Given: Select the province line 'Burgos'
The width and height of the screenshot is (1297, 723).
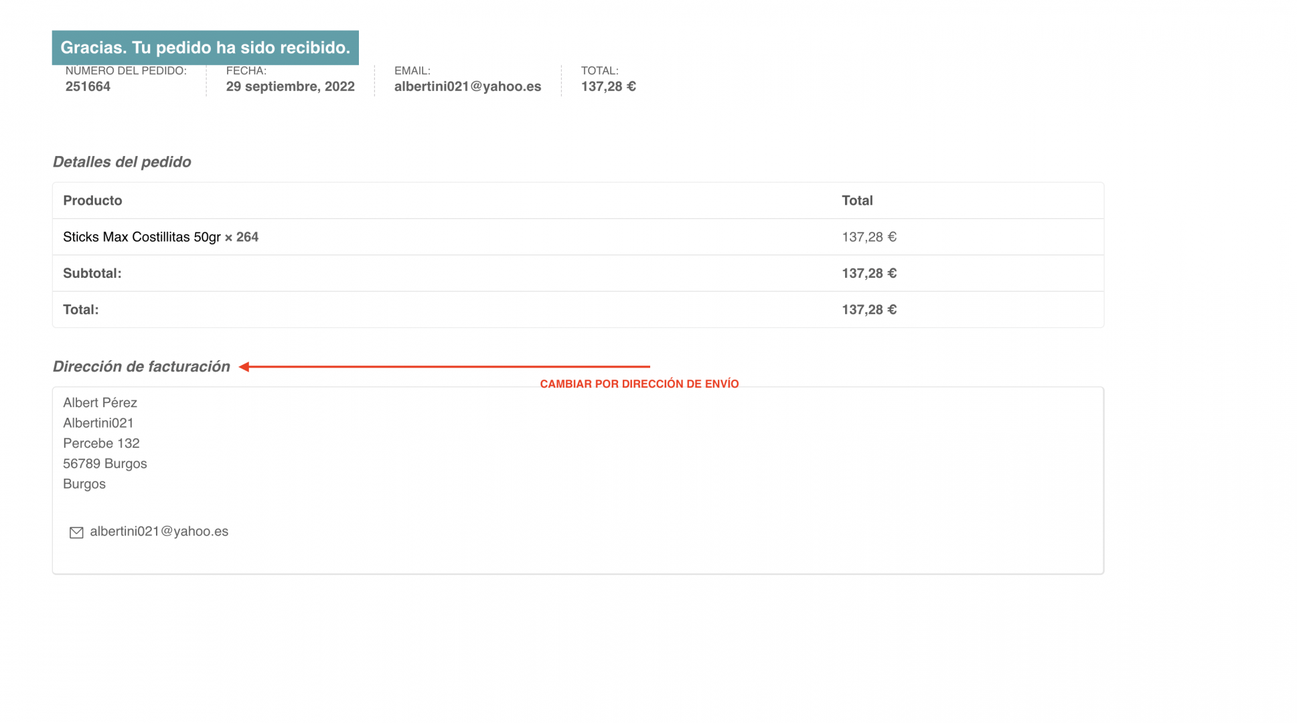Looking at the screenshot, I should 84,484.
